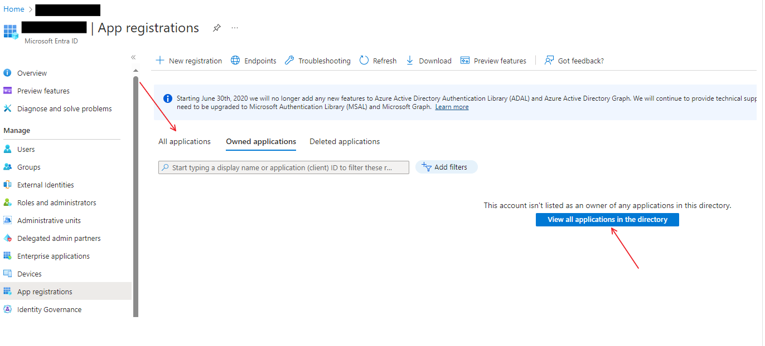Open the more options ellipsis

235,28
